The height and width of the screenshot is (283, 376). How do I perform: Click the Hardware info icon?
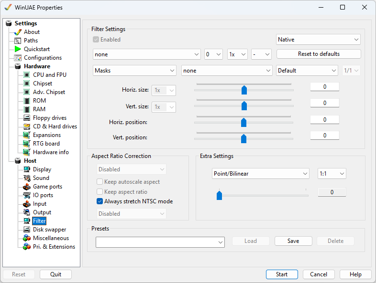pyautogui.click(x=27, y=152)
